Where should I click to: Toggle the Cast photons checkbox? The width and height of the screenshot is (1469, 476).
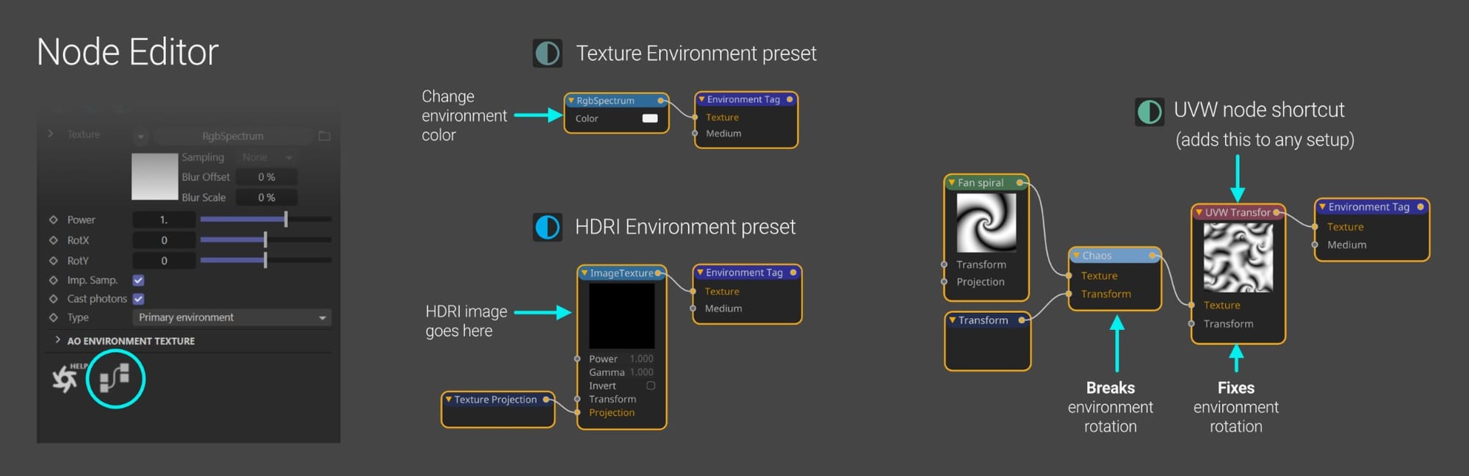pos(138,299)
